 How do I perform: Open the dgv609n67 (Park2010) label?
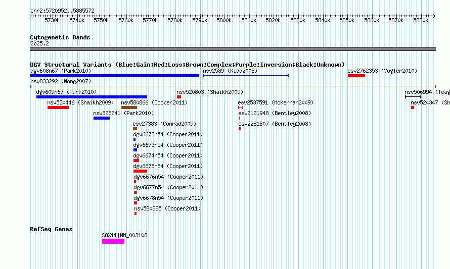pos(66,92)
